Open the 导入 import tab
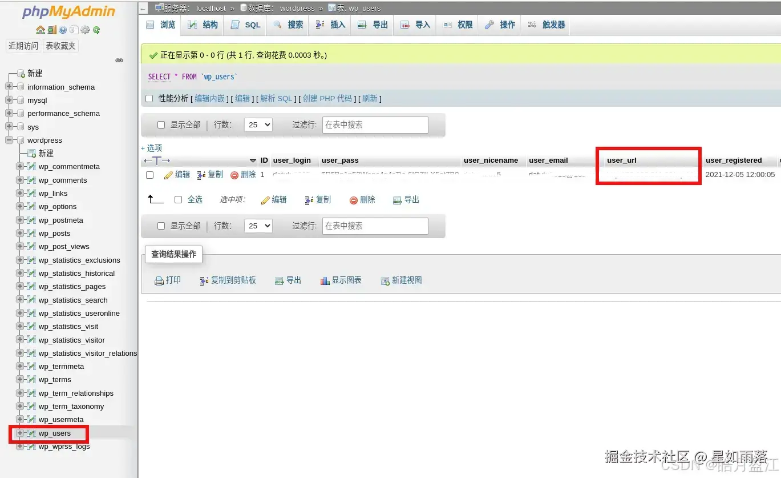 coord(416,25)
